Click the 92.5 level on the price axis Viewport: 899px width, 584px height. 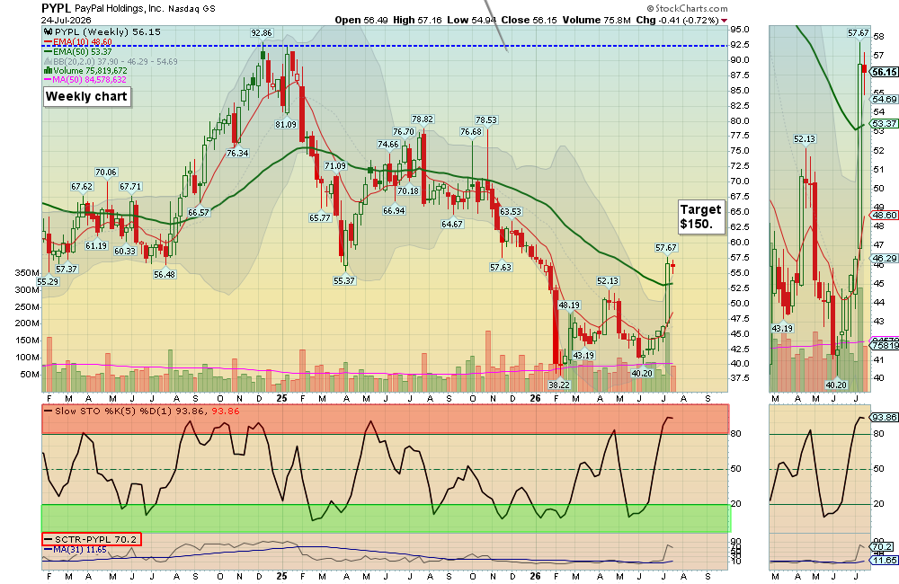tap(740, 45)
